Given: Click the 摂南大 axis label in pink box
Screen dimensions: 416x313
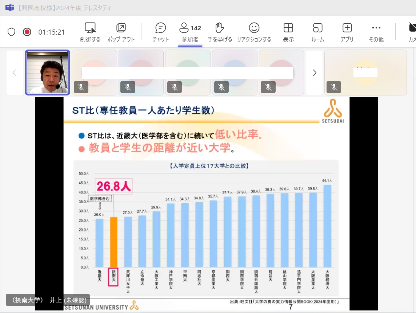Looking at the screenshot, I should pyautogui.click(x=113, y=277).
